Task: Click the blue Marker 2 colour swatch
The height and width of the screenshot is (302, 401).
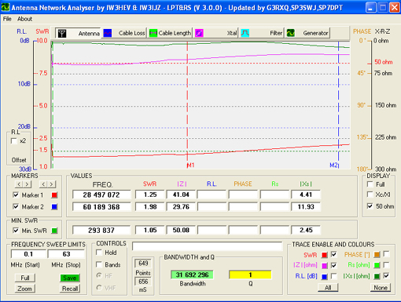Action: point(54,207)
